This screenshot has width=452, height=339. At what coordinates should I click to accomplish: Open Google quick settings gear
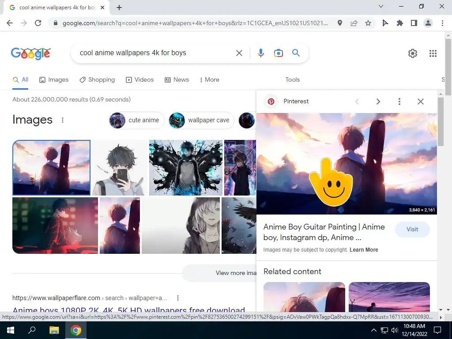tap(413, 53)
